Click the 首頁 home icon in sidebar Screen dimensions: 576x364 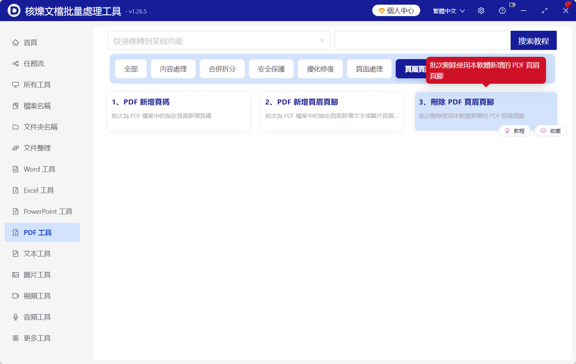15,42
